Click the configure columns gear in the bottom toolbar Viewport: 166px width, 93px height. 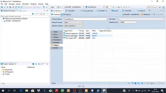click(135, 83)
